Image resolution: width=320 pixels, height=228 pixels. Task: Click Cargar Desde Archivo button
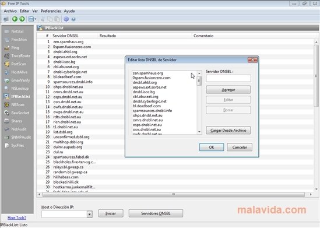click(x=228, y=130)
